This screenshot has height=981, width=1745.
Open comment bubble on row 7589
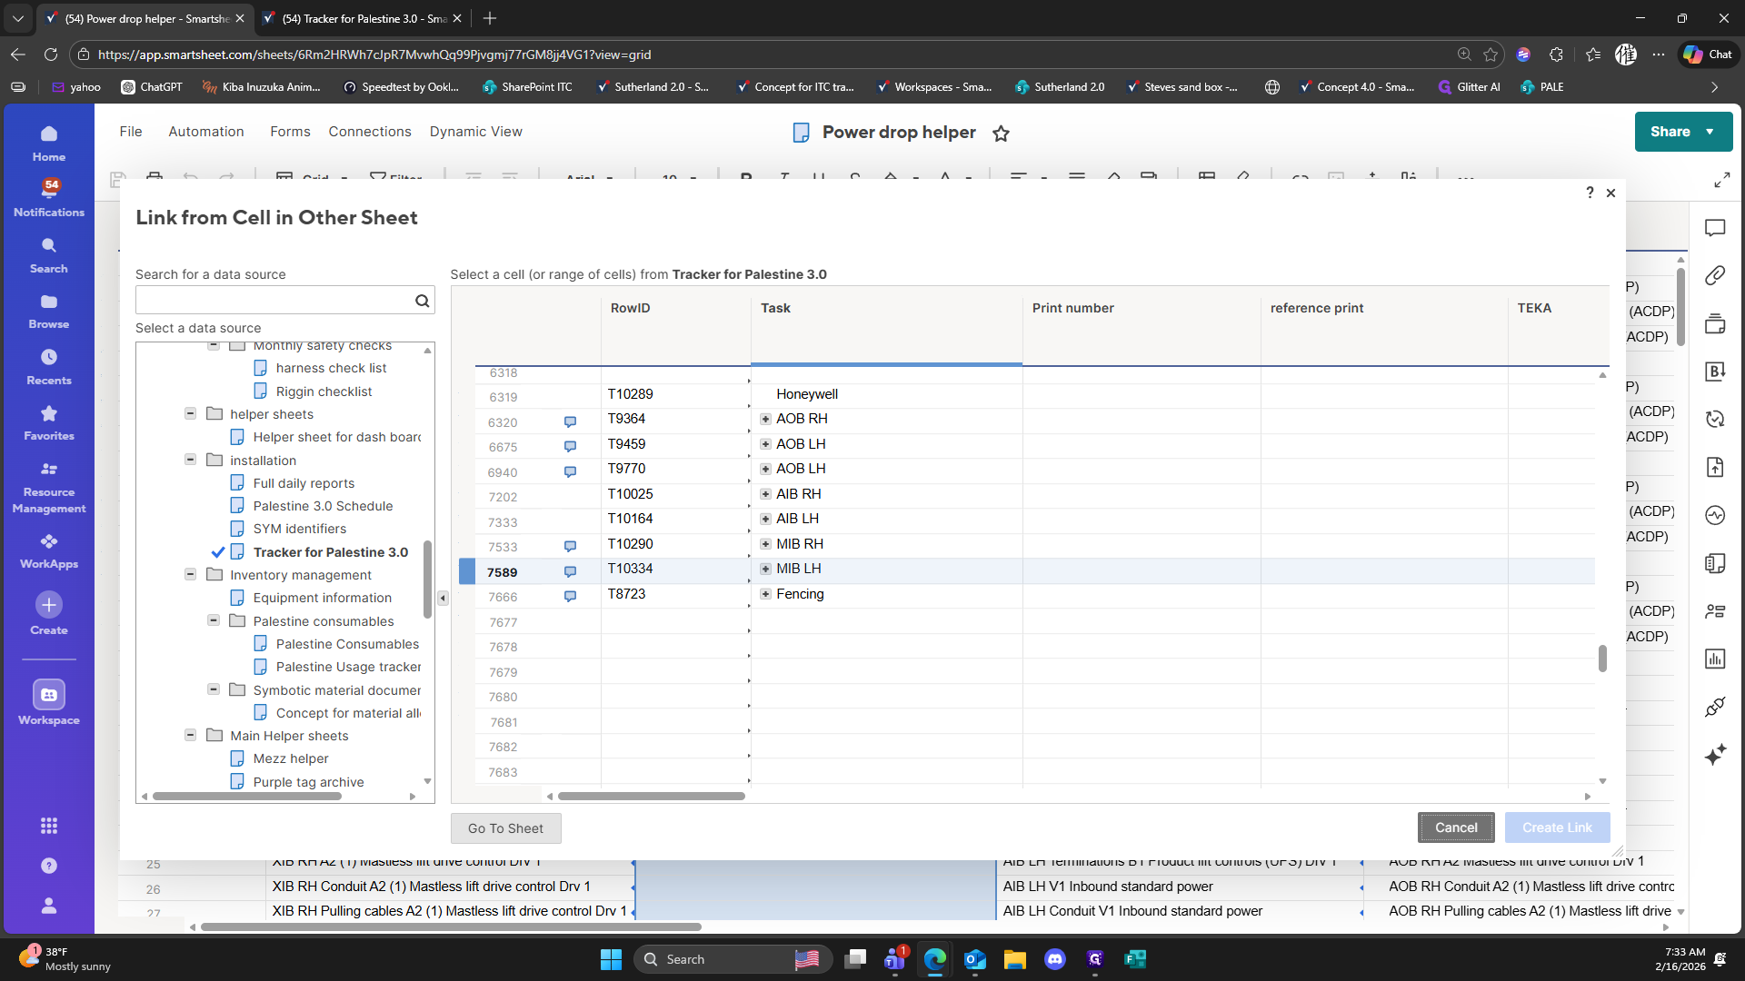[x=570, y=571]
